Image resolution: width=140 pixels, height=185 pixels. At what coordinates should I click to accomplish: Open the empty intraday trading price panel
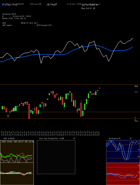pos(56,157)
